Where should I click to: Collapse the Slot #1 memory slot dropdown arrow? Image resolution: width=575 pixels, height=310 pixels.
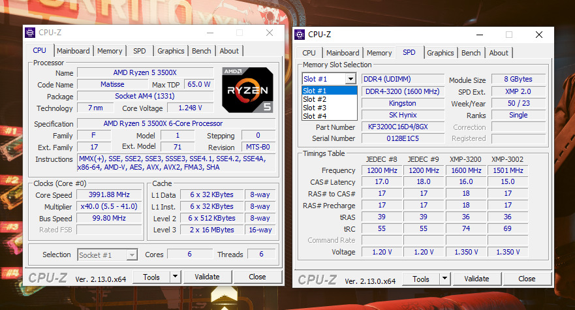(350, 79)
